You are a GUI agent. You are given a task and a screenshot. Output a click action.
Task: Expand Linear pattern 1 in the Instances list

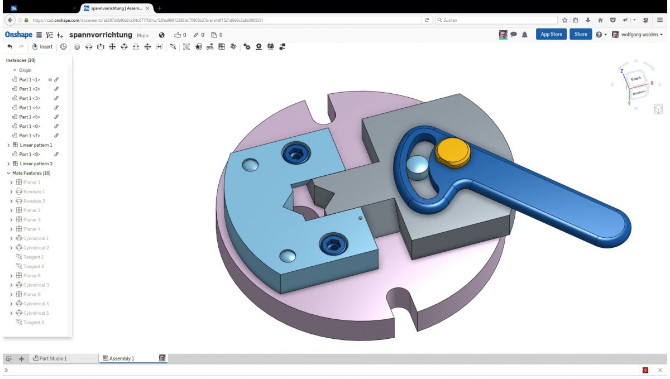pyautogui.click(x=9, y=143)
